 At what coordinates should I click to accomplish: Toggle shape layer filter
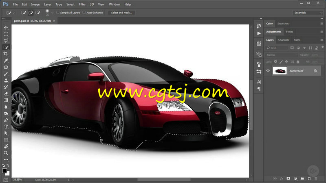point(311,48)
